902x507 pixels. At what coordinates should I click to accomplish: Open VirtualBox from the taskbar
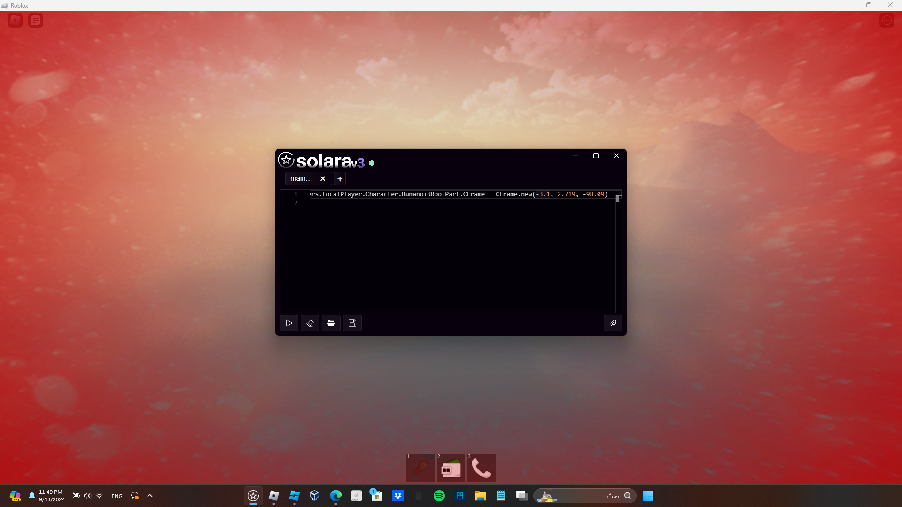(315, 496)
